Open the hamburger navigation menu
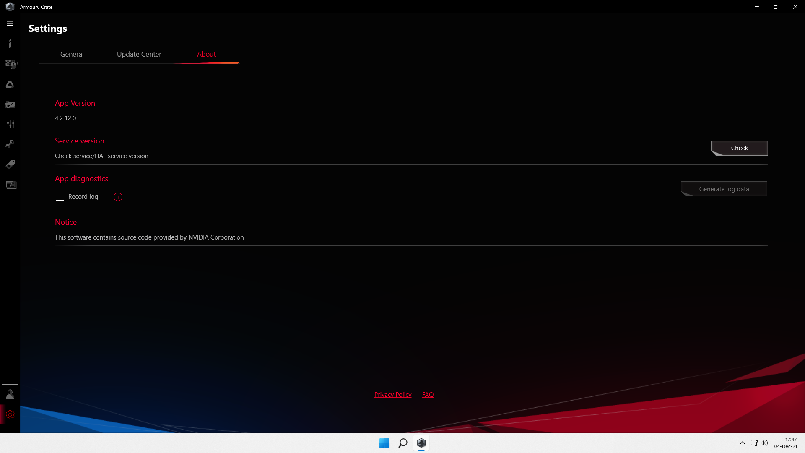The image size is (805, 453). (10, 24)
